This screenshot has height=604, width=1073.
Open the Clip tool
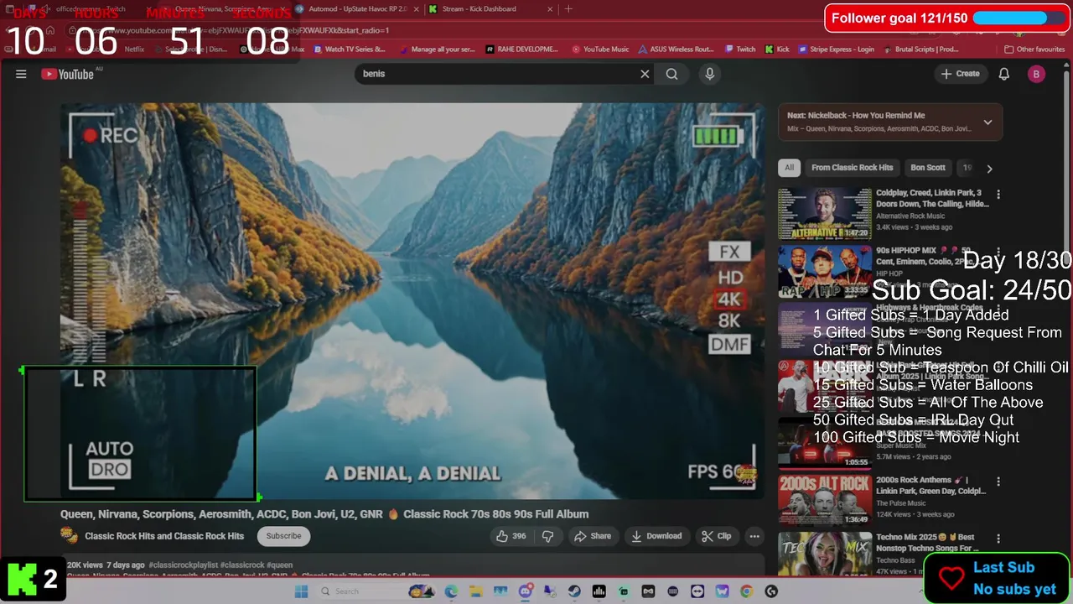pyautogui.click(x=717, y=536)
